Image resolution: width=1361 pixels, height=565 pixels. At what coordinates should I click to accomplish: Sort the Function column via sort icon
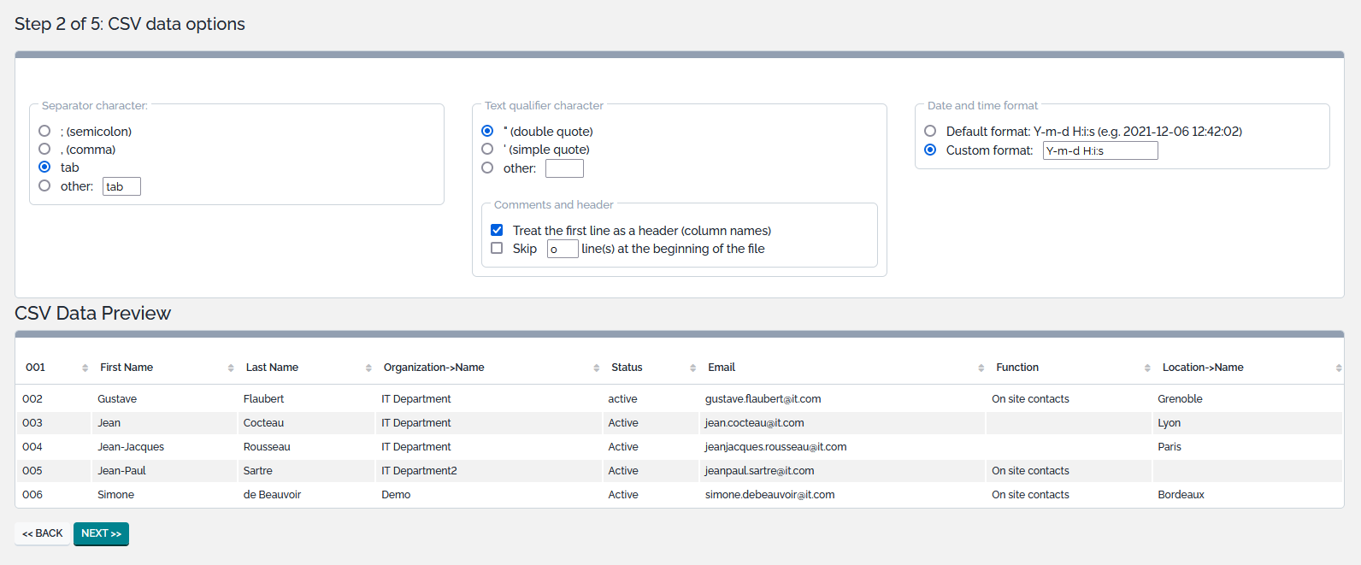pyautogui.click(x=1147, y=368)
